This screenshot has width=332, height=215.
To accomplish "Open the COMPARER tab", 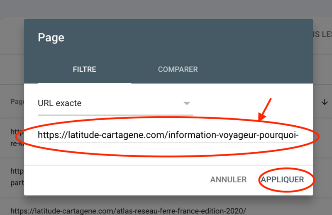I will pyautogui.click(x=178, y=69).
